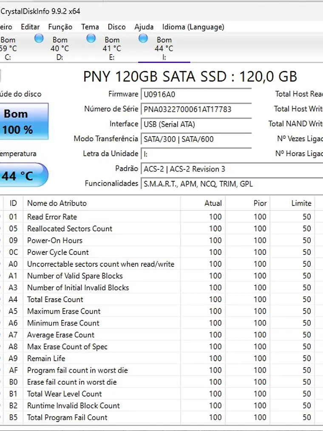Click the CrystalDiskInfo 9.9.2 x64 title bar

pos(161,11)
